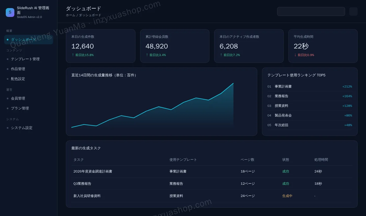Click the 2026年度資金調達計画書 task row
366x216 pixels.
point(212,171)
